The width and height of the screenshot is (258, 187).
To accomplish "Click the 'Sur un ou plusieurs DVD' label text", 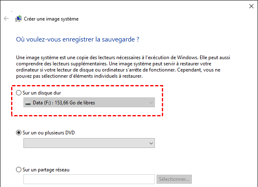I will [x=50, y=132].
